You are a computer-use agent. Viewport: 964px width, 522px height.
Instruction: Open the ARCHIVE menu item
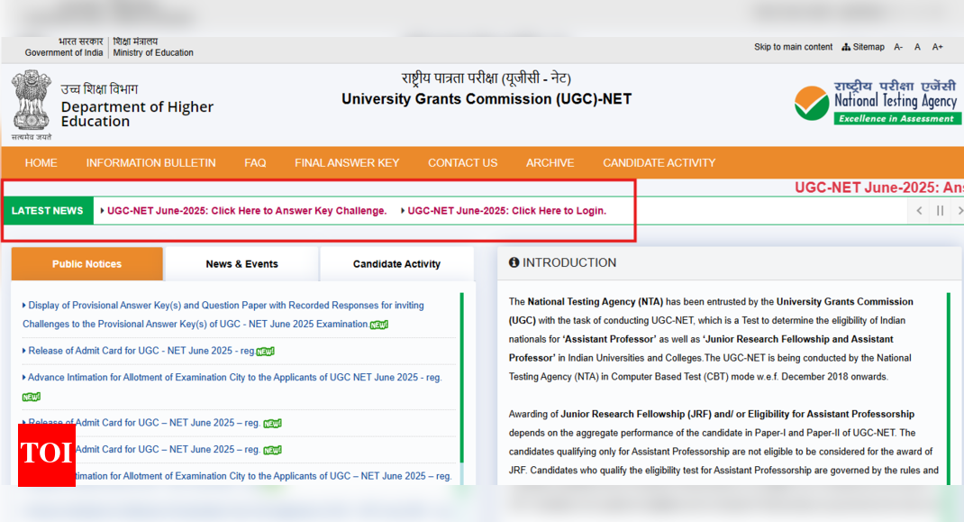click(x=550, y=163)
